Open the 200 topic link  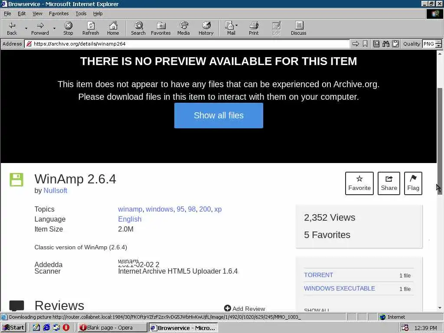[205, 209]
